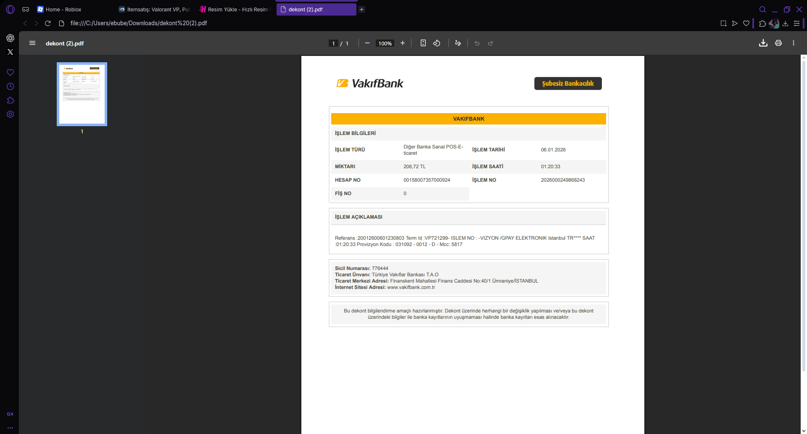Open sidebar three-dot setup menu
The image size is (807, 434).
[x=10, y=428]
